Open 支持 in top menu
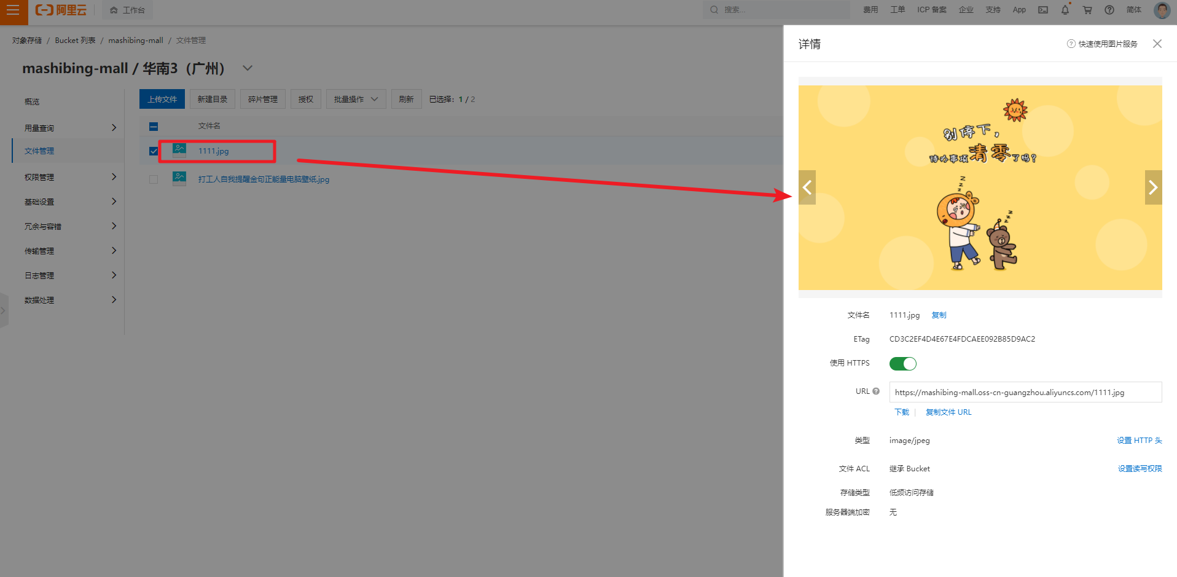Viewport: 1177px width, 577px height. point(993,10)
